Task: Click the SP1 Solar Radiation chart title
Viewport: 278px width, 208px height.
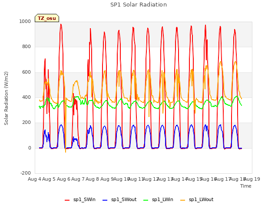Action: click(139, 5)
